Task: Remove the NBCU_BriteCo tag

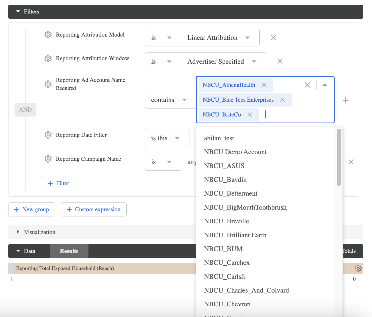Action: pyautogui.click(x=250, y=115)
